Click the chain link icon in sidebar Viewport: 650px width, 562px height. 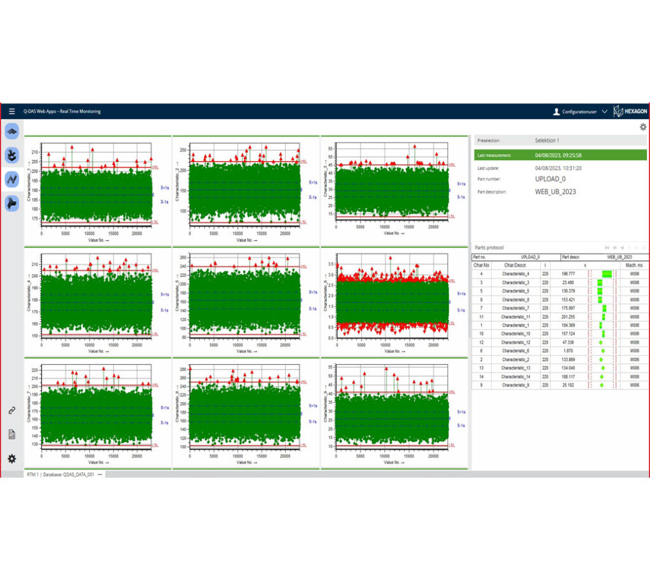pos(11,410)
